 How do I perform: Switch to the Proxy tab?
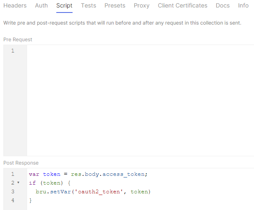[141, 6]
